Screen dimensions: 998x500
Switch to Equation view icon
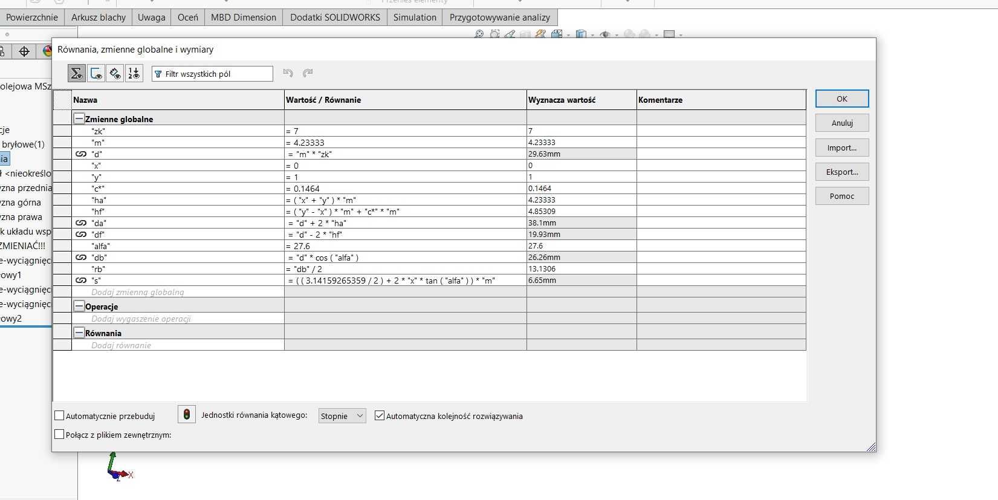click(x=77, y=74)
